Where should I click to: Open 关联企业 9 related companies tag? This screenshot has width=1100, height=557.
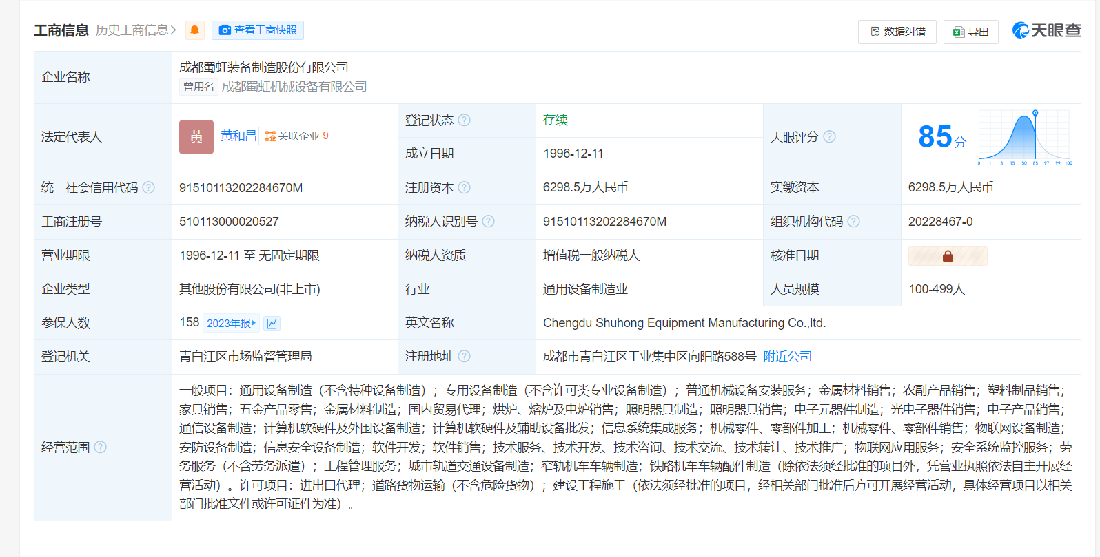296,136
